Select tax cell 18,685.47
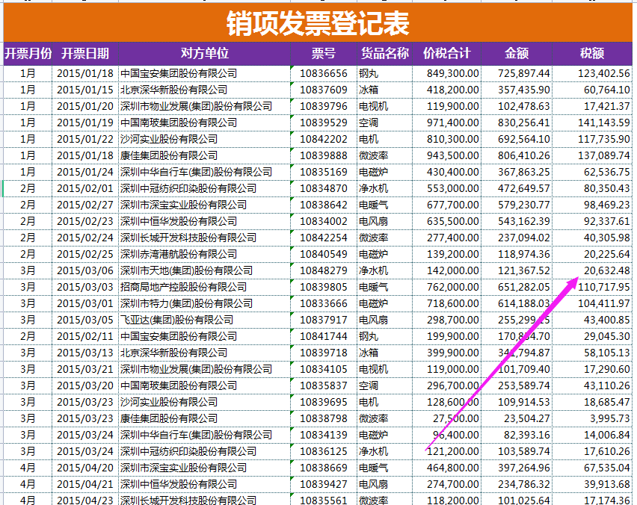The width and height of the screenshot is (637, 505). click(x=592, y=403)
